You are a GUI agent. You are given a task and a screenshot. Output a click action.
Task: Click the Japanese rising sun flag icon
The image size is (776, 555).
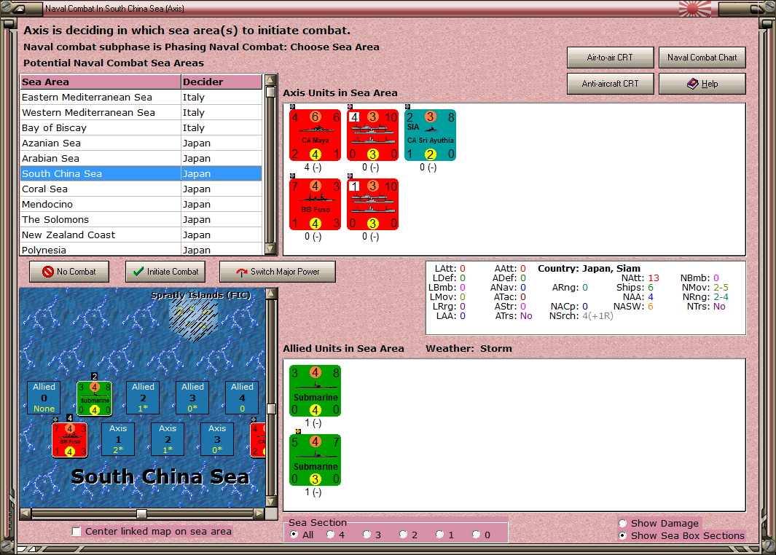[x=695, y=9]
